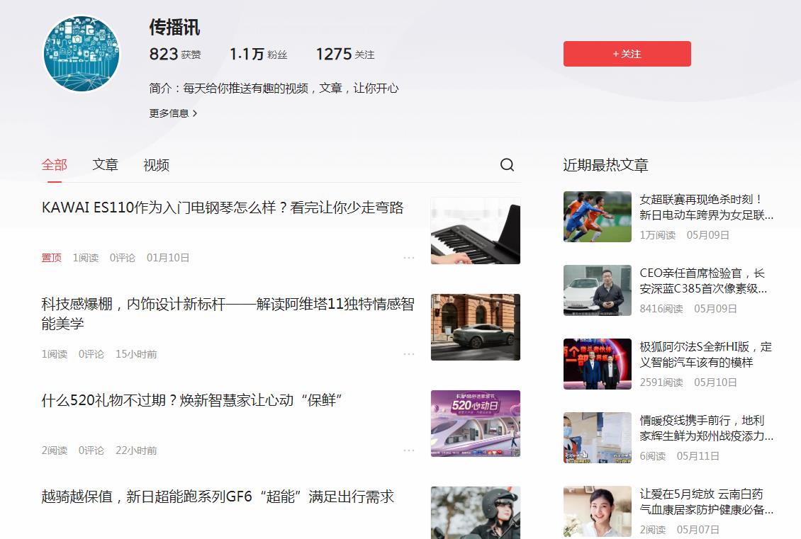
Task: Open the KAWAI ES110 电钢琴 article title
Action: click(222, 208)
